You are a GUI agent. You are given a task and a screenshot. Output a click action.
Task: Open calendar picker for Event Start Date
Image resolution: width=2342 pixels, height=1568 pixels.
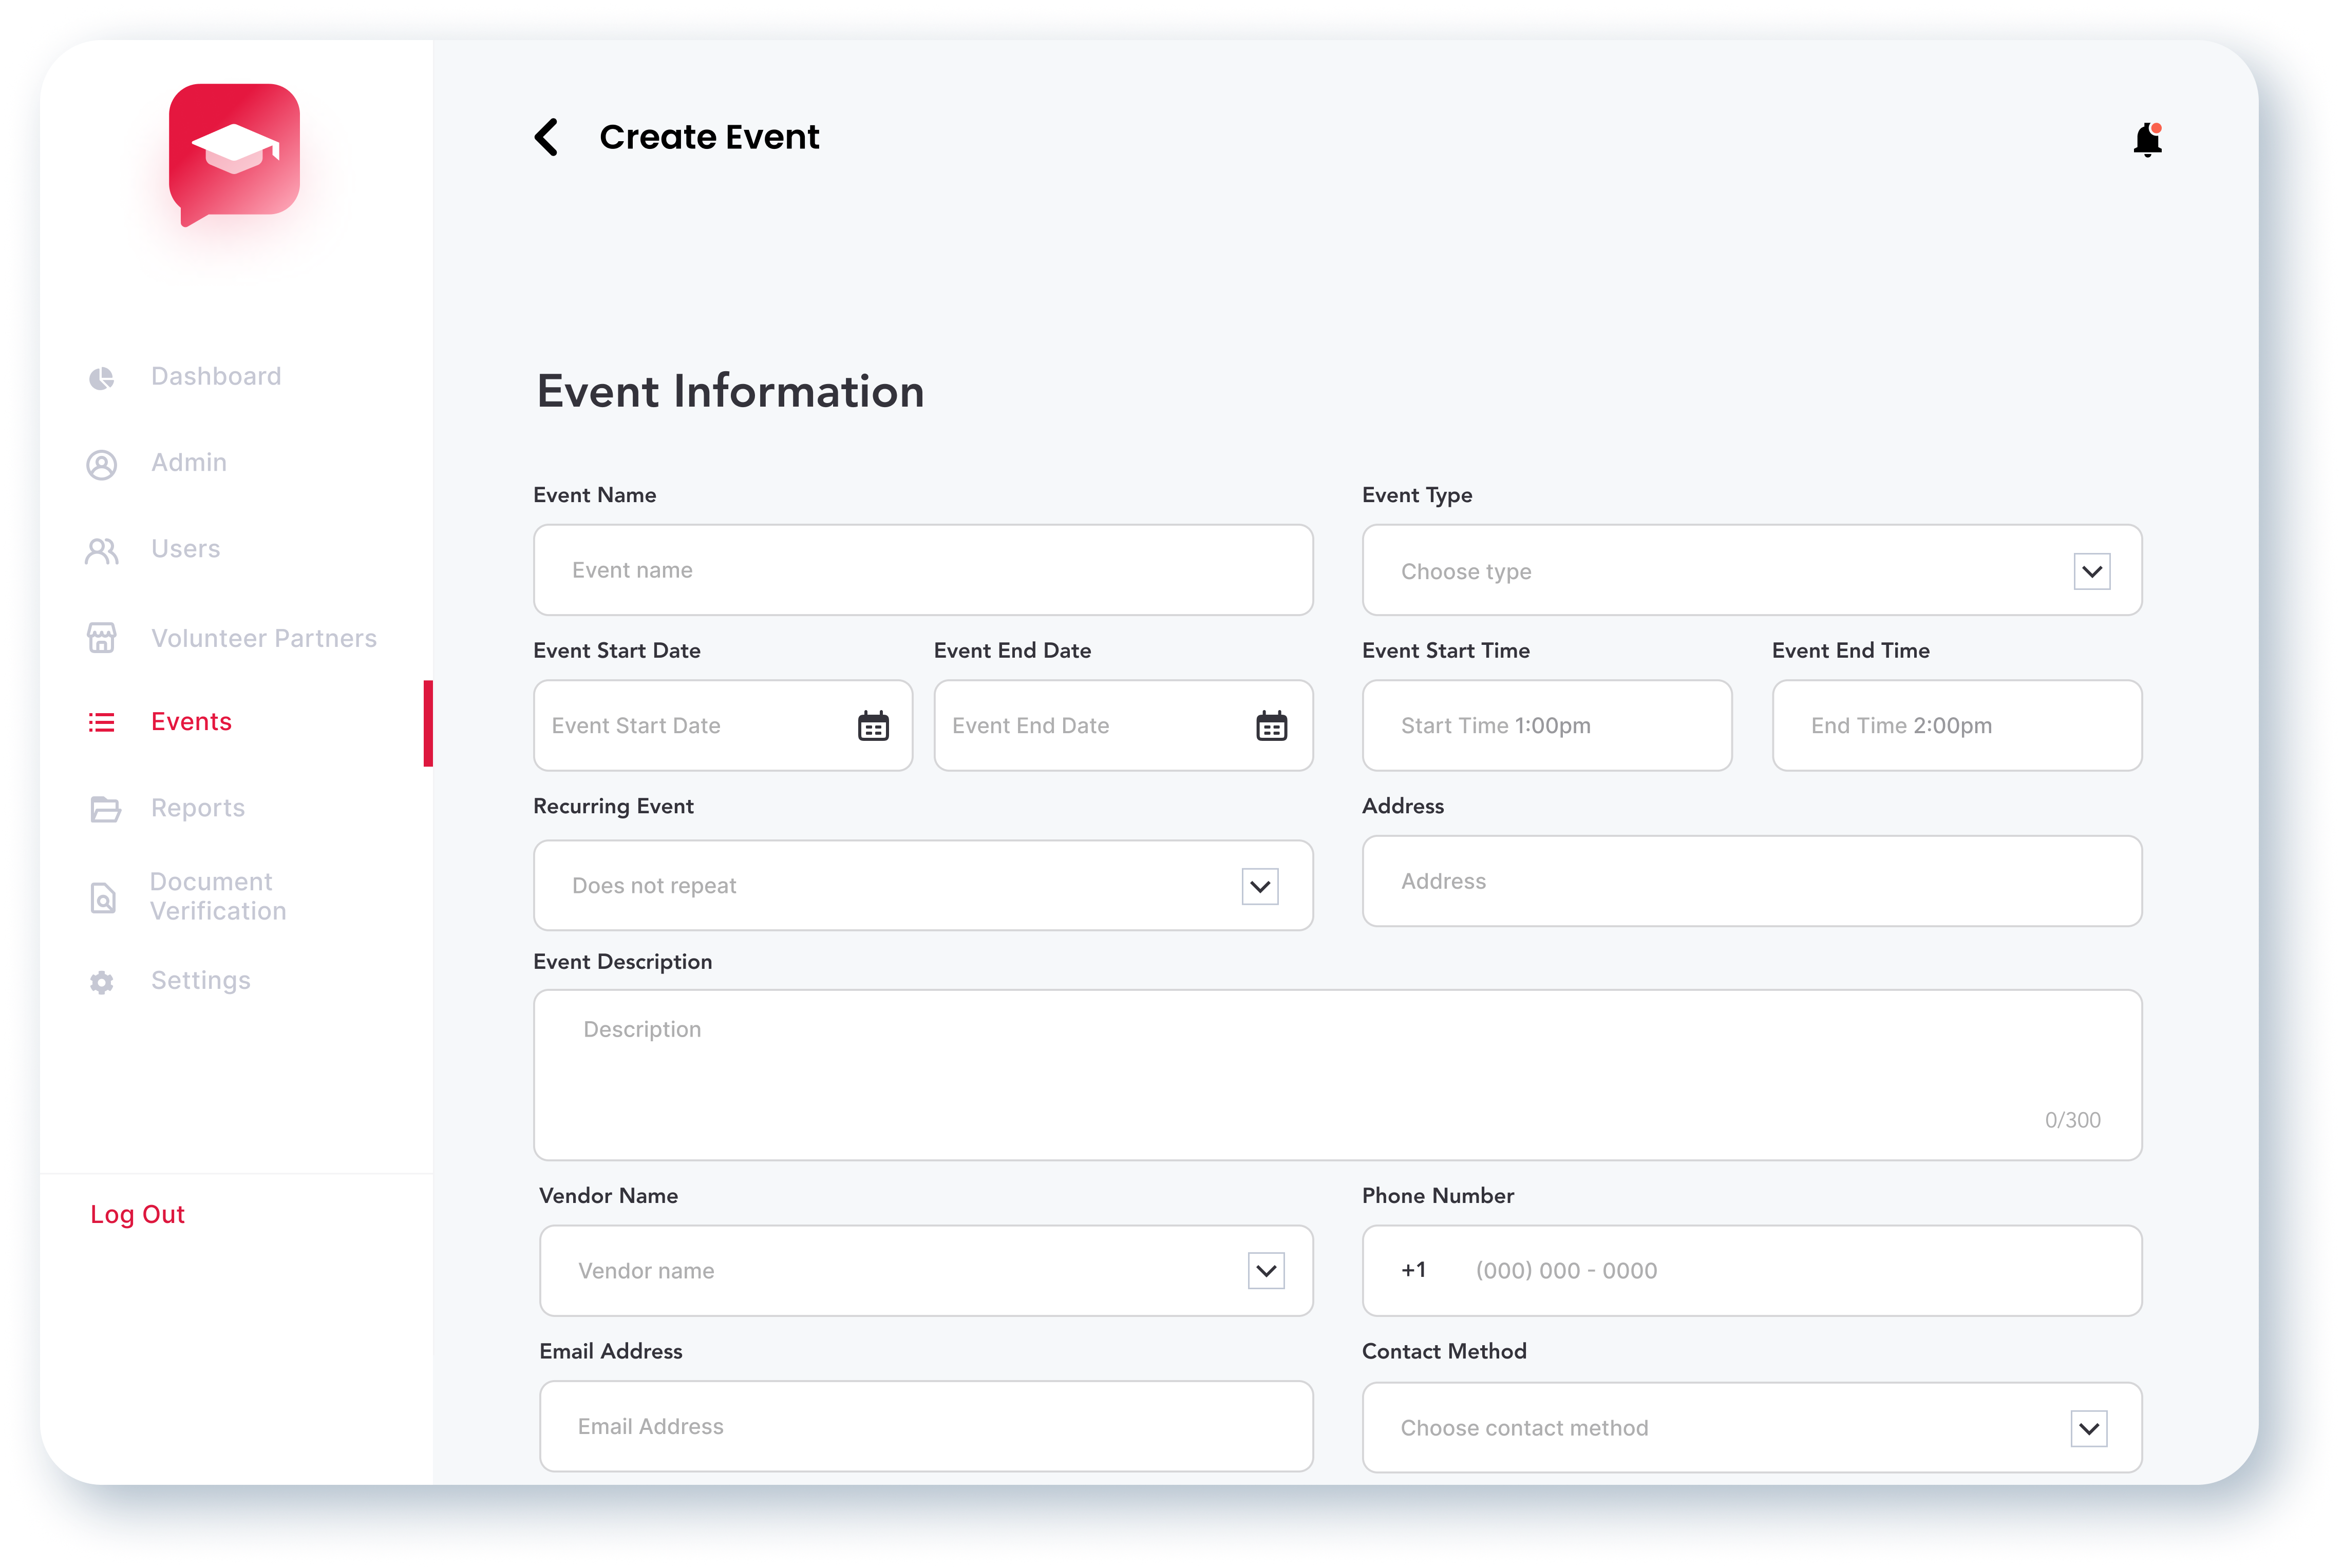coord(873,726)
